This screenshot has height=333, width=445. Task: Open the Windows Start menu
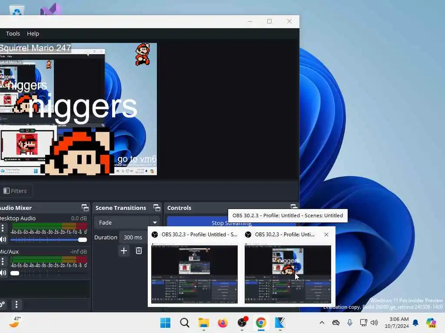[x=166, y=323]
